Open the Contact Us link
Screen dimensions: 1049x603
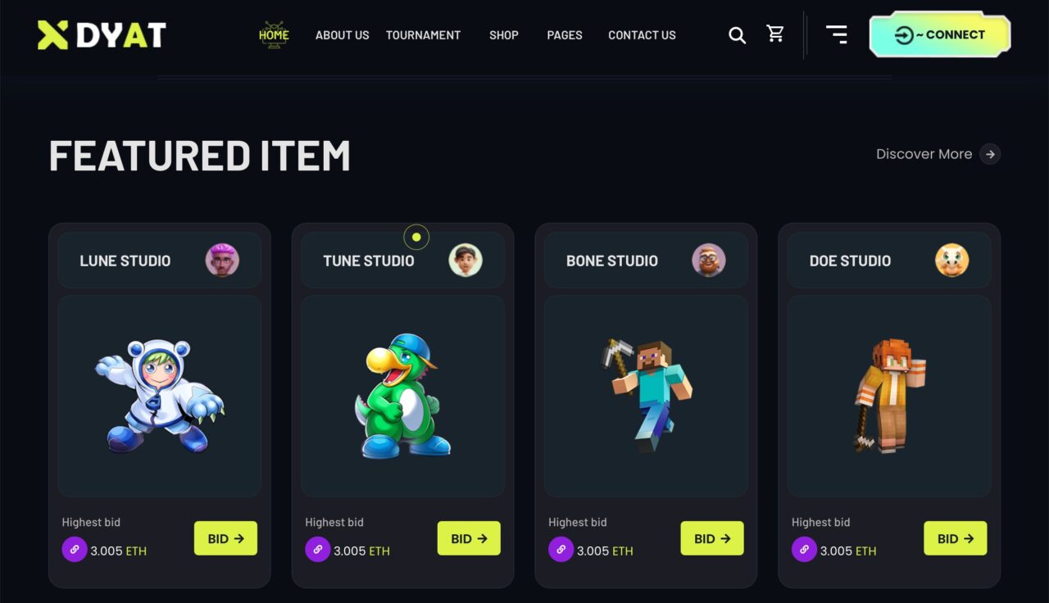[x=642, y=35]
